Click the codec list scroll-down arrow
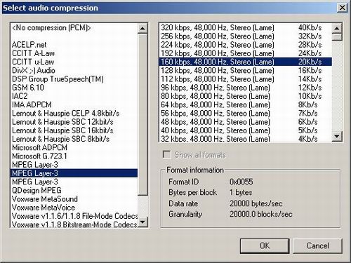The height and width of the screenshot is (263, 351). [x=143, y=222]
